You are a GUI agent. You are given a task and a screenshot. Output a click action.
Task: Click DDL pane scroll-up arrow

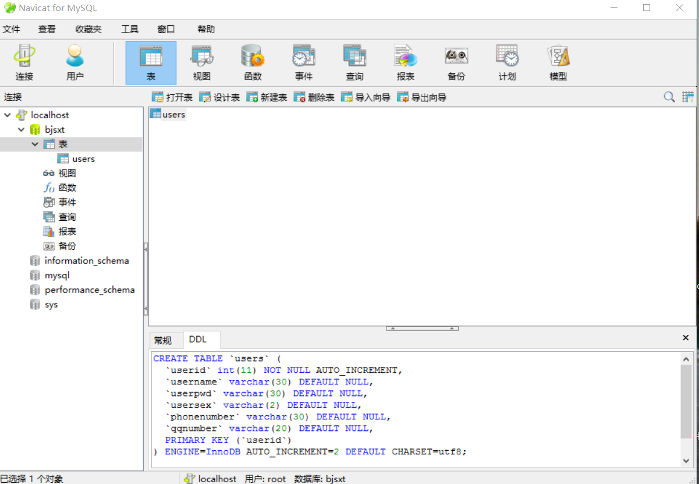coord(686,359)
